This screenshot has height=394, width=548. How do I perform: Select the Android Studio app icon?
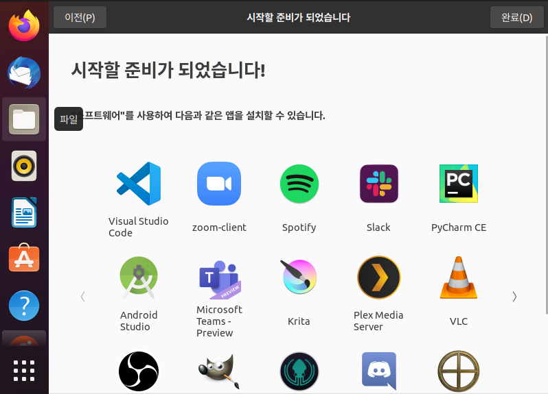(x=139, y=278)
